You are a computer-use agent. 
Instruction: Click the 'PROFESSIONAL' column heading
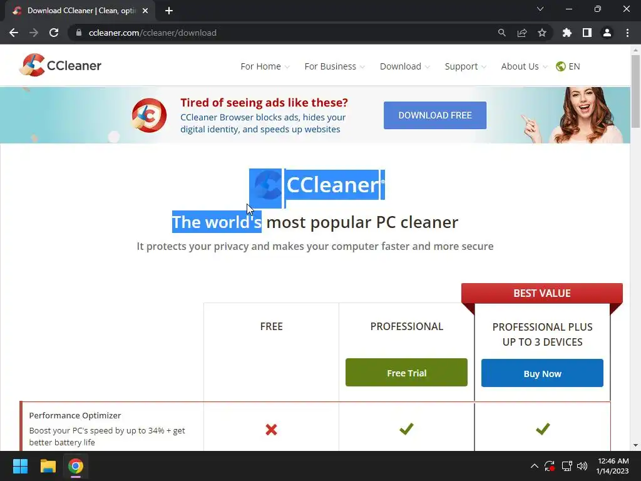406,326
